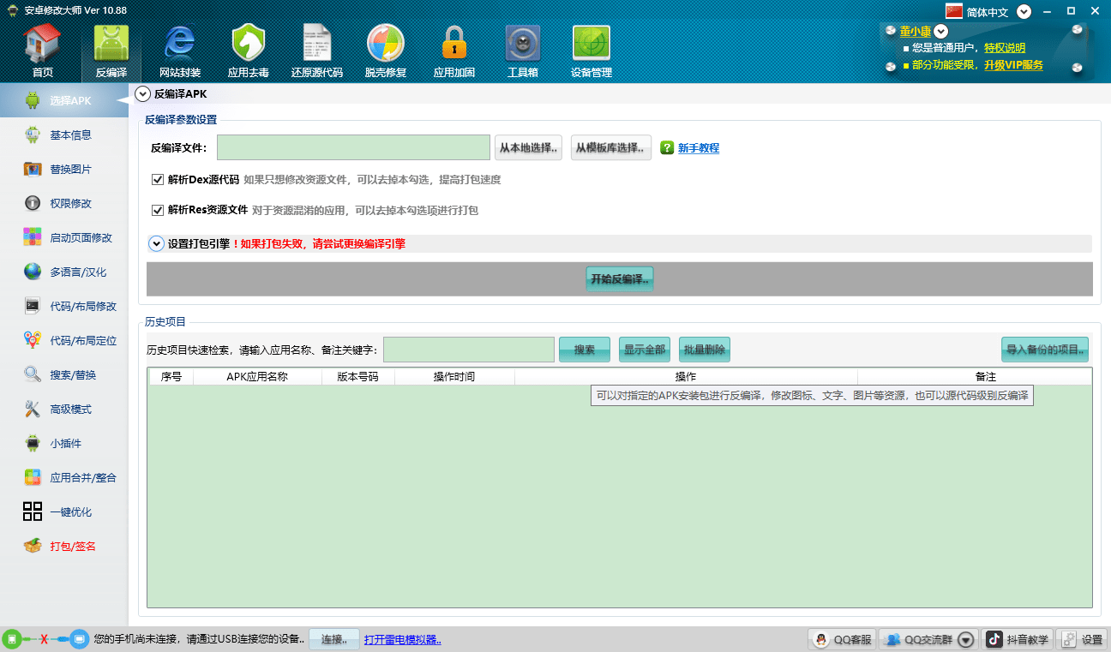The width and height of the screenshot is (1111, 652).
Task: Open the 应用加固 feature
Action: 453,49
